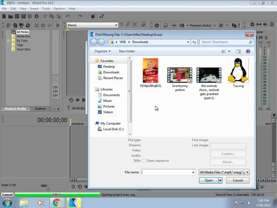Click the Start Preview arrow in Project Media
277x208 pixels.
click(58, 25)
